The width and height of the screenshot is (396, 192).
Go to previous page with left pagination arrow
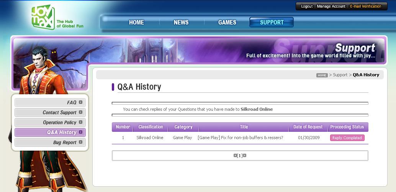235,156
